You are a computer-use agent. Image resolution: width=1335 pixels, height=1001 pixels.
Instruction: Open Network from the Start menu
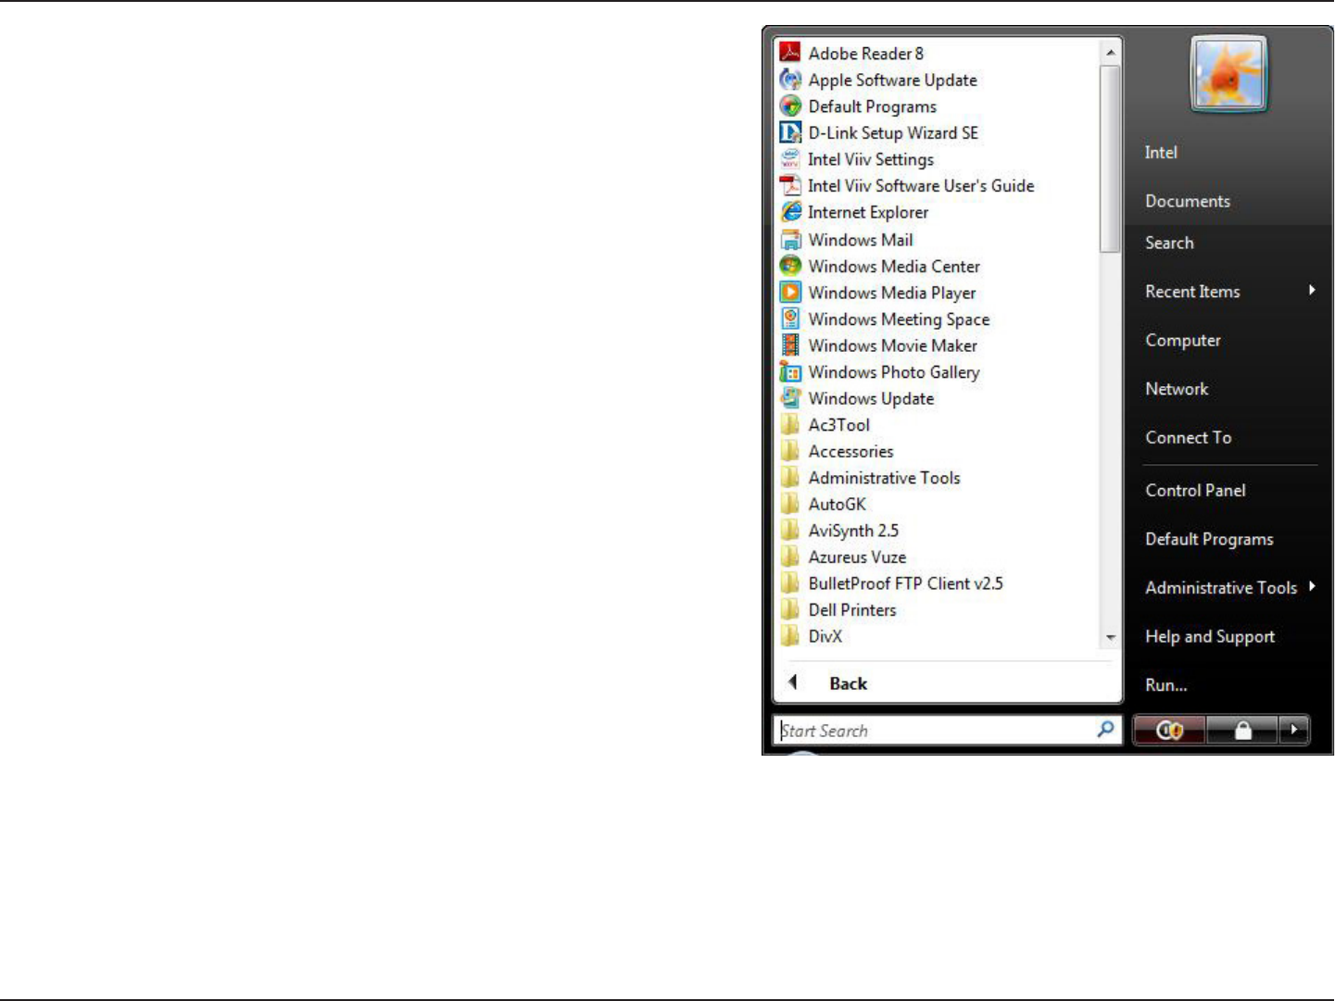point(1177,389)
